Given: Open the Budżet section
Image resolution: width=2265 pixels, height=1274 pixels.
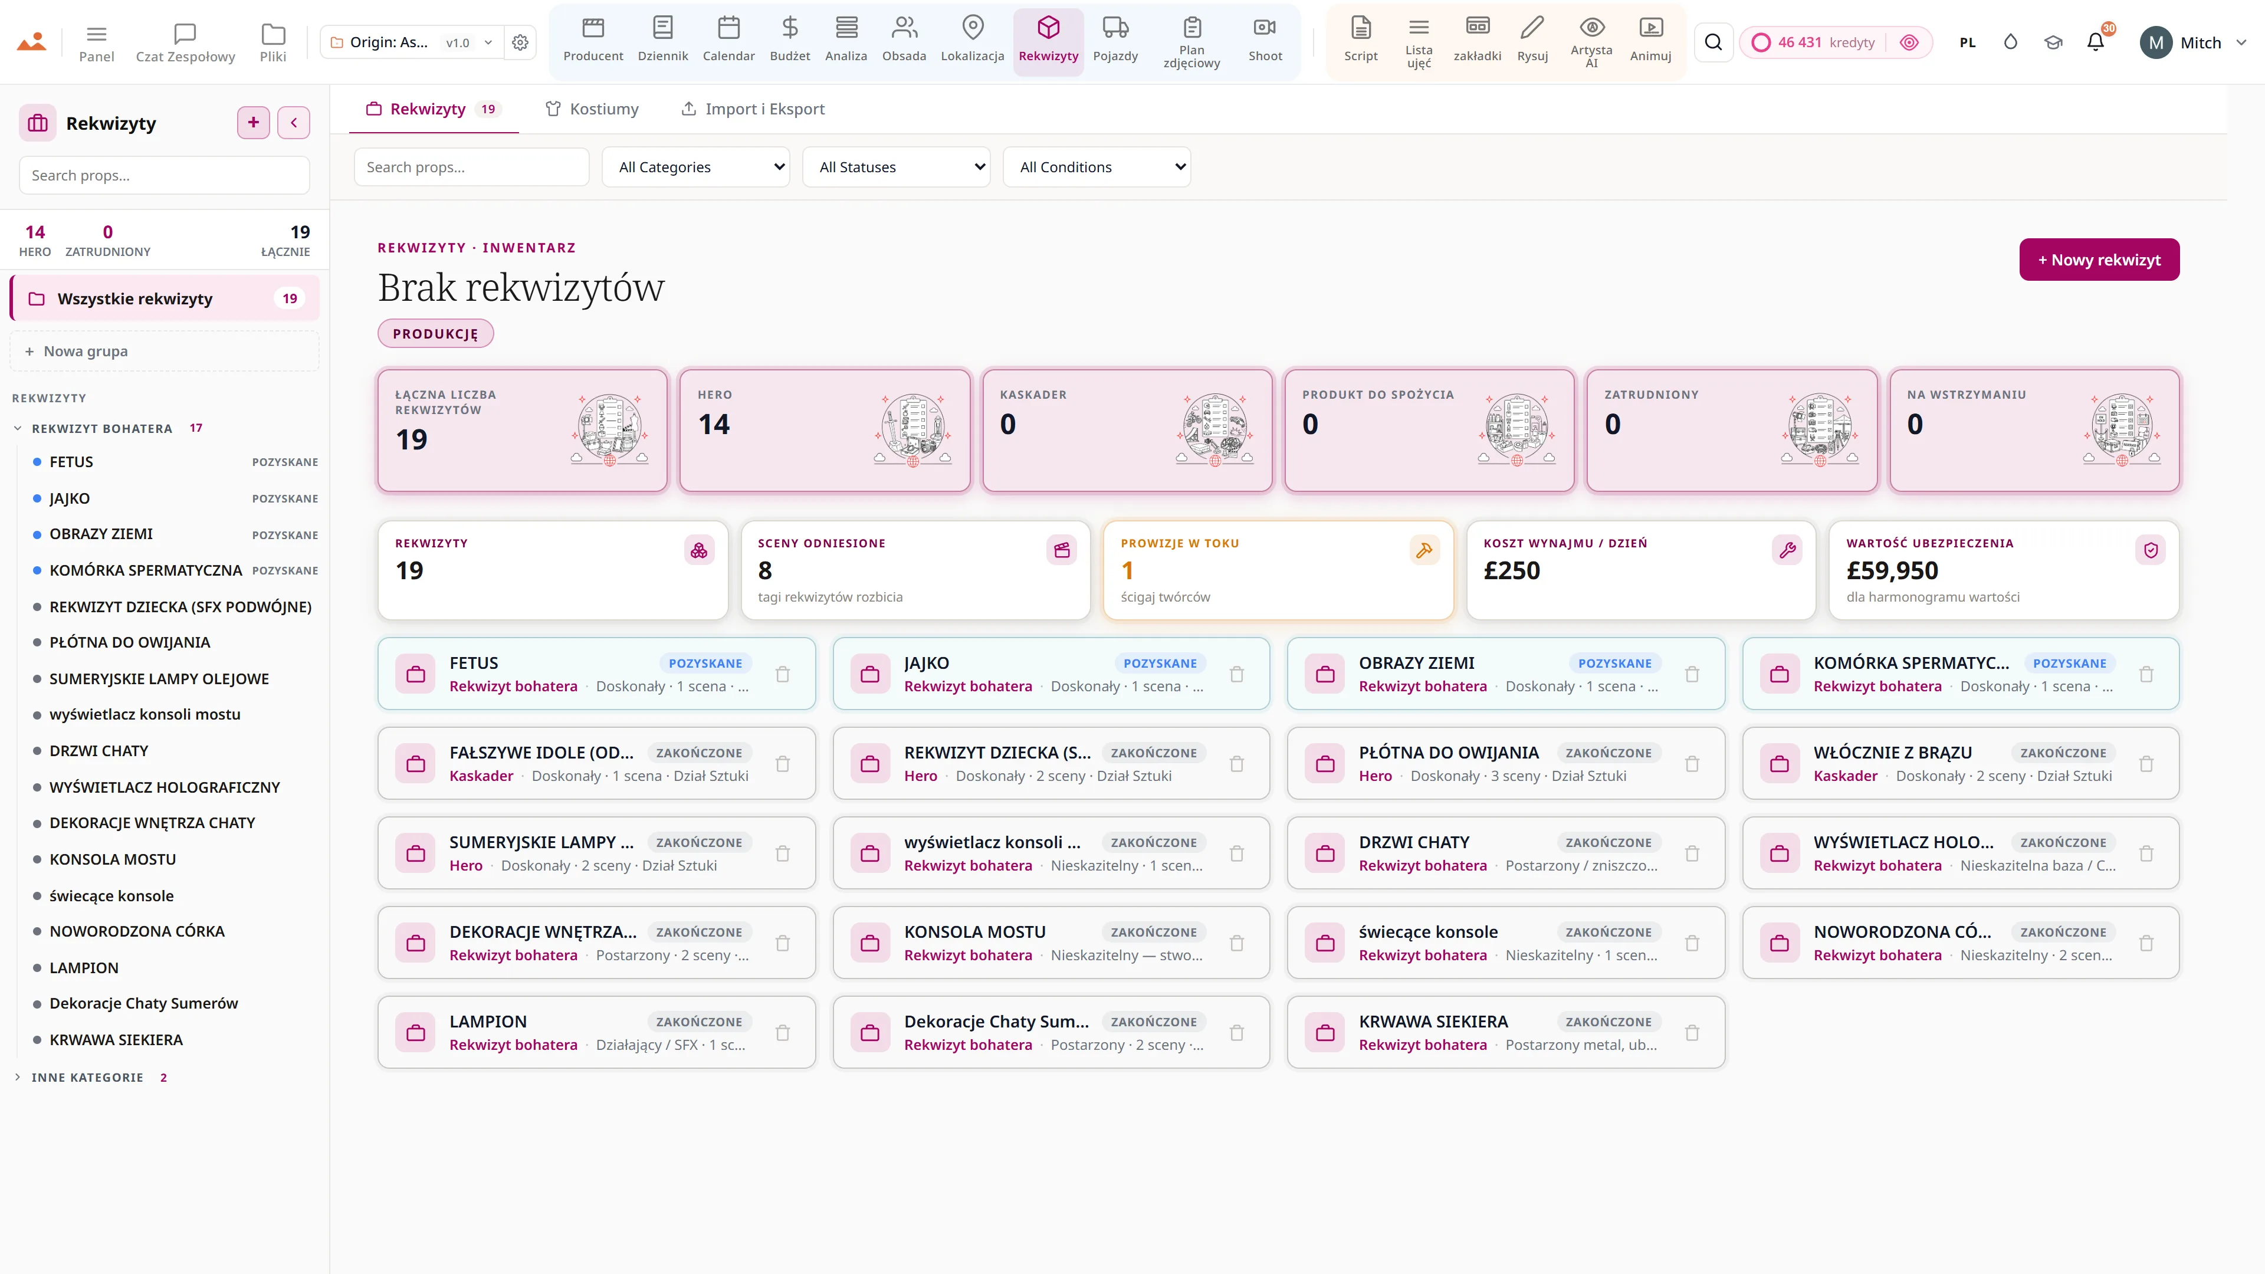Looking at the screenshot, I should tap(790, 41).
